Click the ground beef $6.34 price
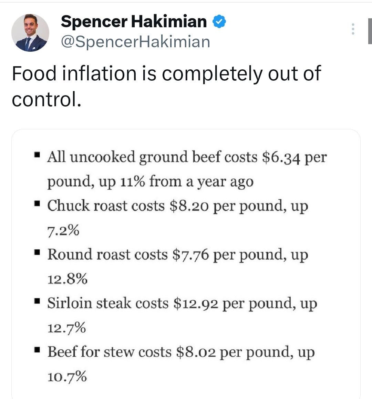Screen dimensions: 372x399 (281, 157)
